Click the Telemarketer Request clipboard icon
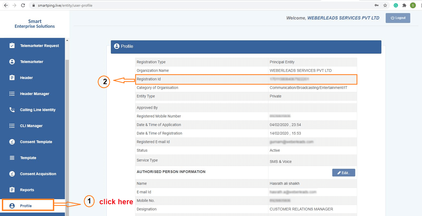422x216 pixels. (x=12, y=46)
